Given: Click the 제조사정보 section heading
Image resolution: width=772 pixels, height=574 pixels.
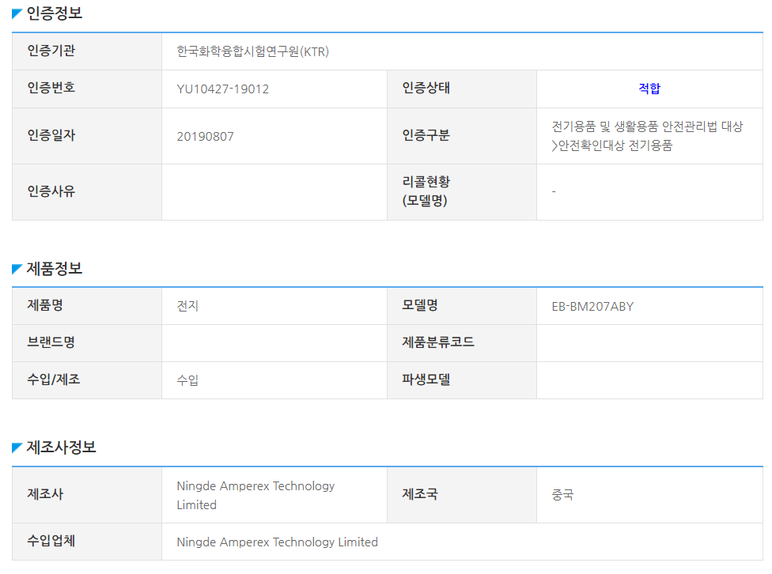Looking at the screenshot, I should coord(61,447).
